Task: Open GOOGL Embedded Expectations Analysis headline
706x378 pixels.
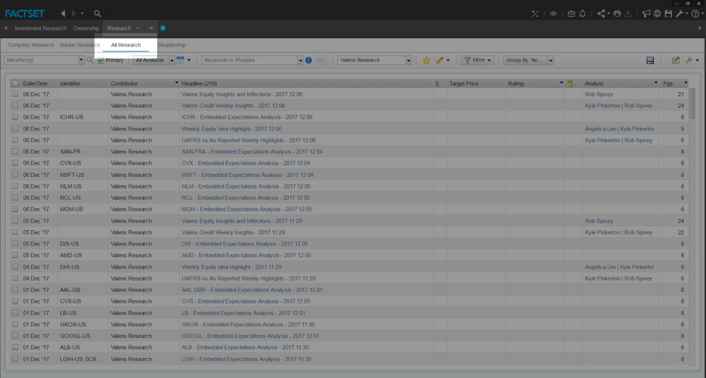Action: click(x=250, y=336)
